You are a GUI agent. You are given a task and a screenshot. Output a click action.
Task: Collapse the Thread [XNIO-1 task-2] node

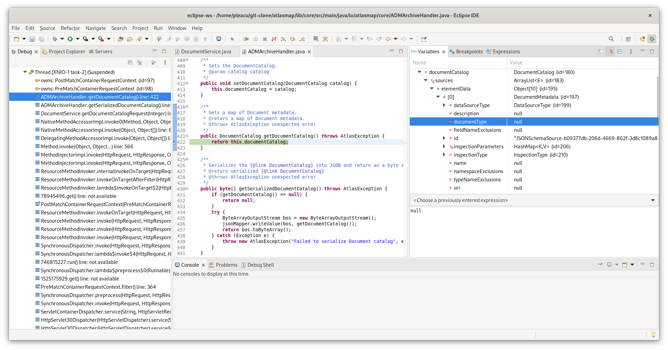click(x=25, y=72)
